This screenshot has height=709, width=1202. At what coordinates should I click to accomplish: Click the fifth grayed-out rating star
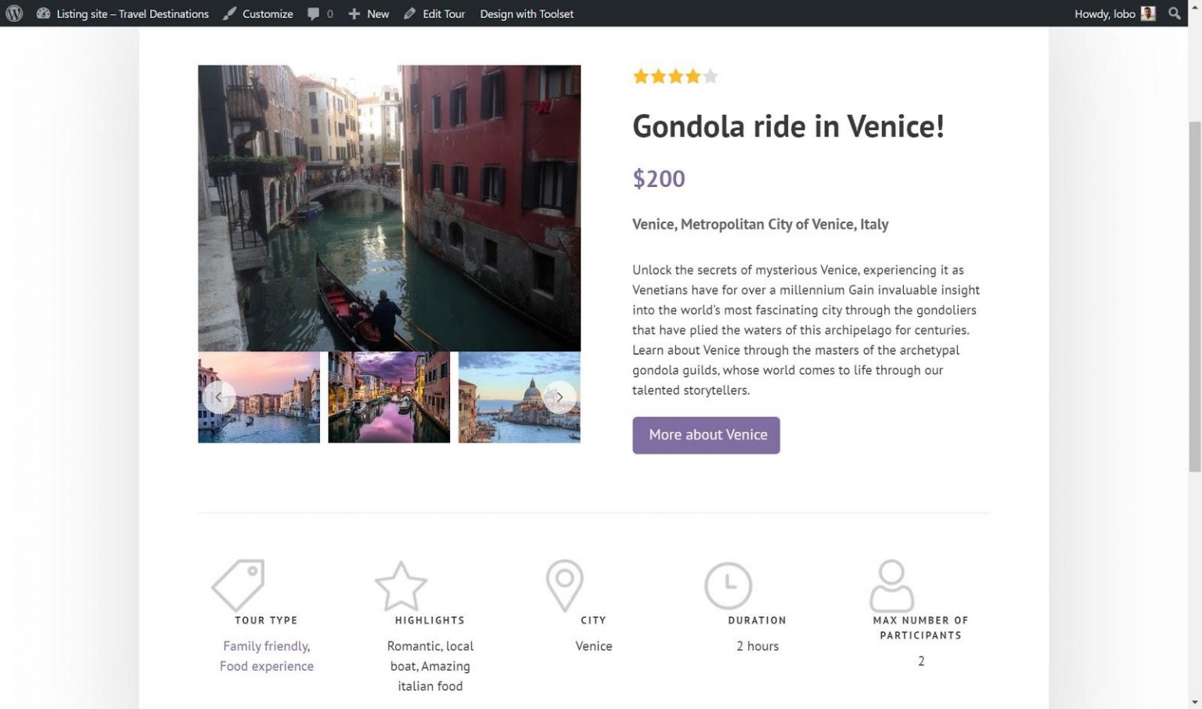tap(709, 76)
